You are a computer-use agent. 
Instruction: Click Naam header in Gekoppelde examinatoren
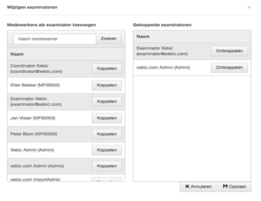[x=143, y=36]
